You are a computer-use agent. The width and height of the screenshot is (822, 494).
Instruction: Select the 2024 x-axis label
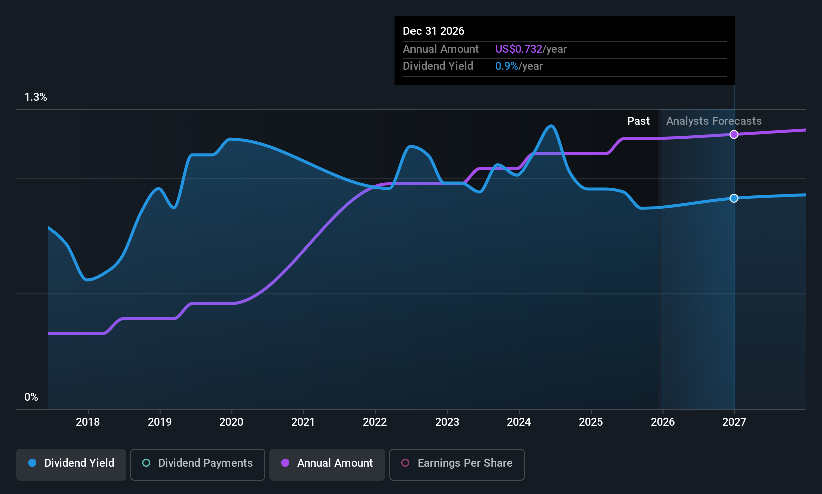coord(519,422)
